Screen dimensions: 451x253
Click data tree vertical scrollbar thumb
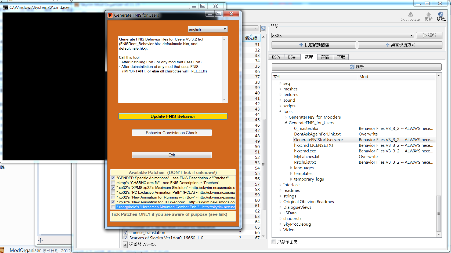[439, 213]
